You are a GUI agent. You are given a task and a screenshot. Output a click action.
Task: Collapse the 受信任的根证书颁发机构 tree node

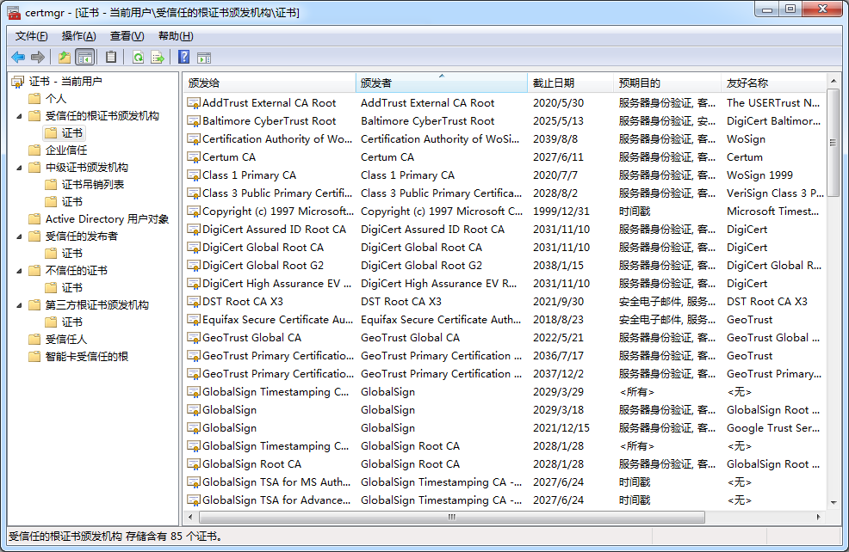click(19, 116)
